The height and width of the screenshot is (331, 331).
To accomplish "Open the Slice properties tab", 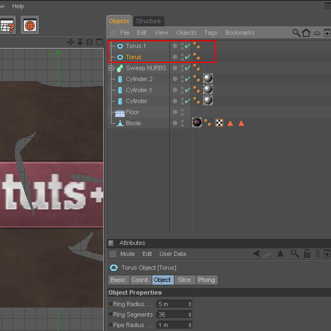I will coord(184,280).
